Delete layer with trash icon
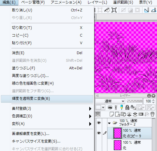 tap(153, 114)
